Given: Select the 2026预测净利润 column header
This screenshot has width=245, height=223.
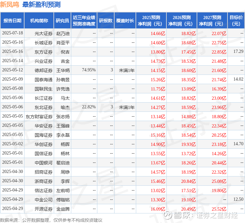Looking at the screenshot, I should pos(182,20).
